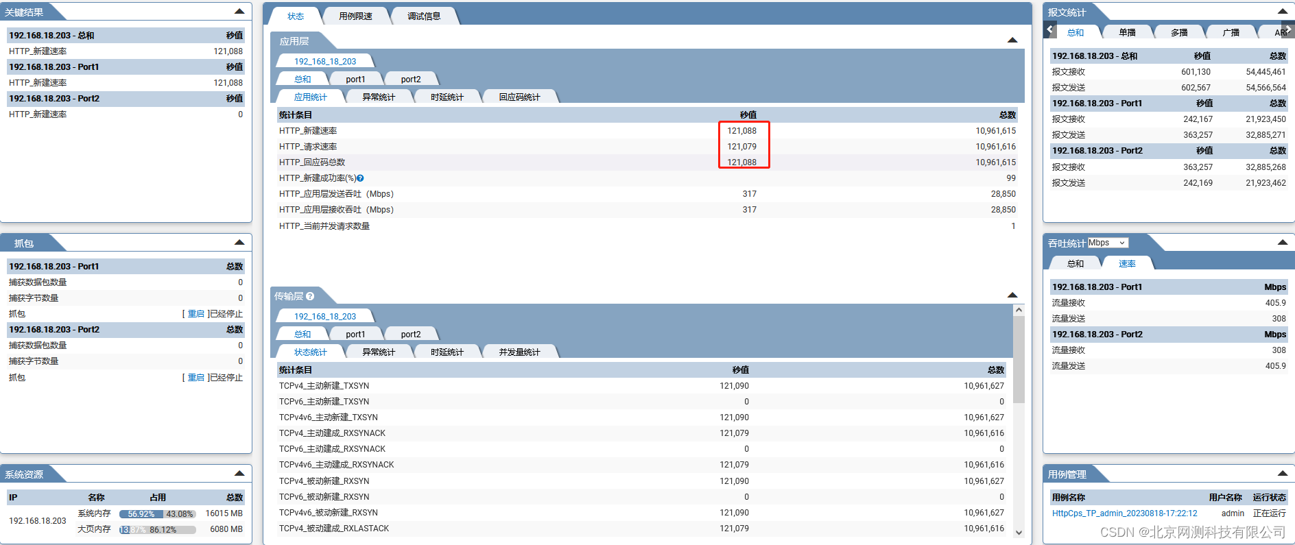Collapse the 吞吐统计 panel

coord(1283,242)
